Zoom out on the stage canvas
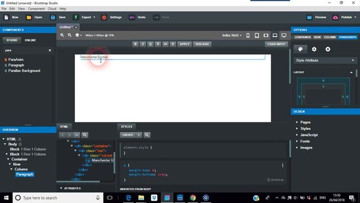 [70, 35]
